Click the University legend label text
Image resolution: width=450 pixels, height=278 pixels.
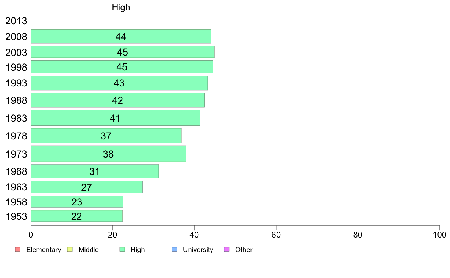click(198, 250)
